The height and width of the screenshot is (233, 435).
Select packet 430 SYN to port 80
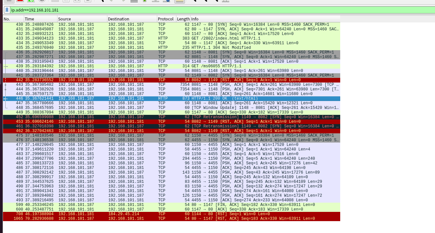point(171,24)
